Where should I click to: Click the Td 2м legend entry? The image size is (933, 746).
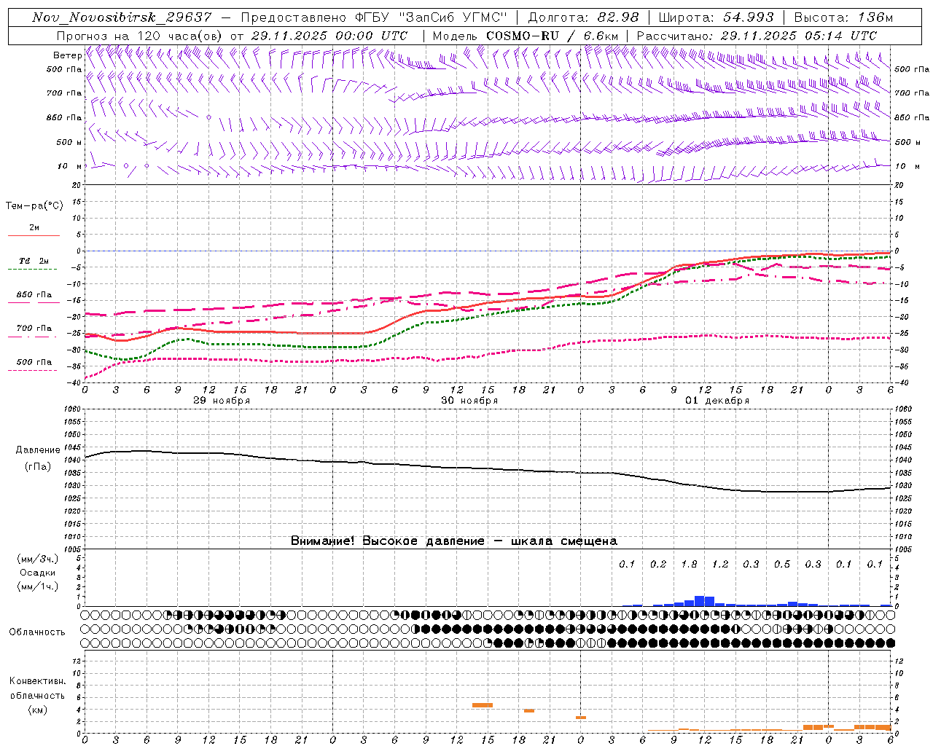34,261
